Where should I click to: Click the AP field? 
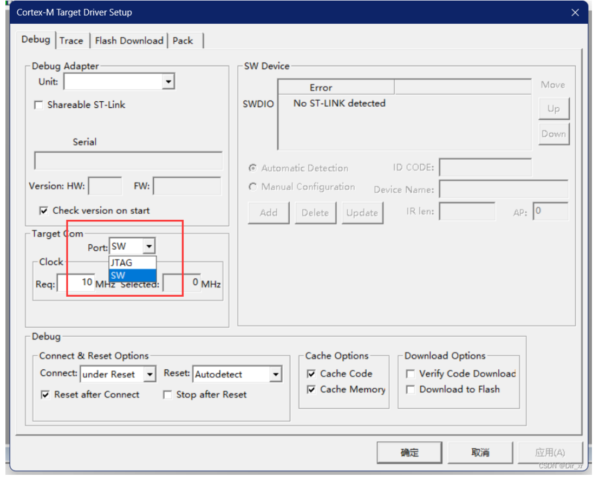coord(550,211)
